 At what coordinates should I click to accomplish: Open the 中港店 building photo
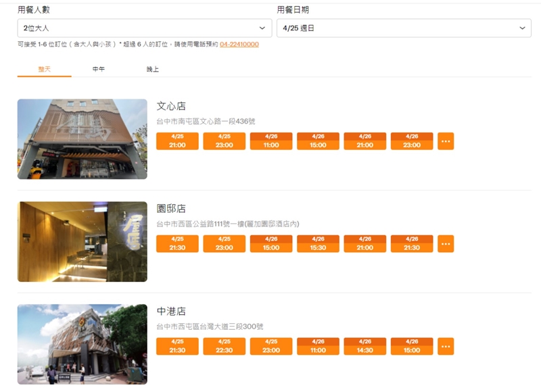pos(82,344)
